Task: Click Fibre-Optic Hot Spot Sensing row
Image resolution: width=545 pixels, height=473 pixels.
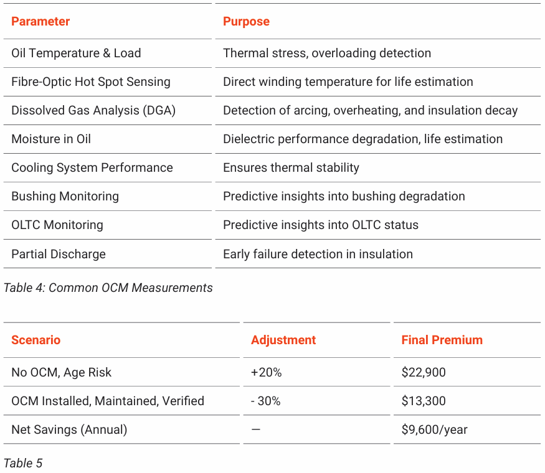Action: click(x=90, y=82)
